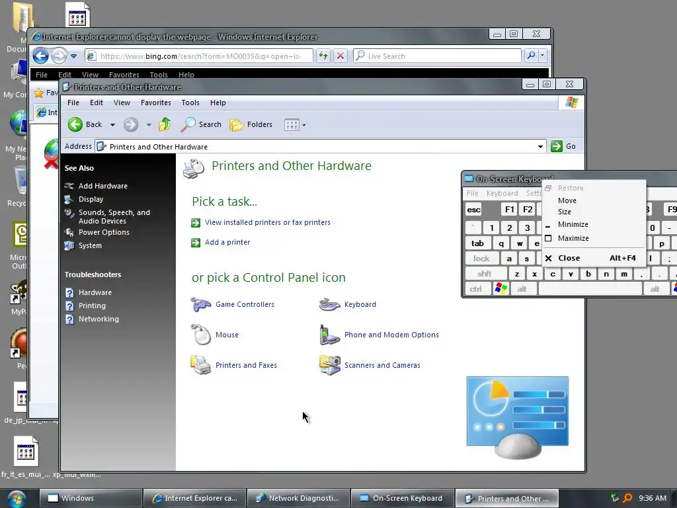Switch to Network Diagnostics taskbar button
The image size is (677, 508).
299,498
